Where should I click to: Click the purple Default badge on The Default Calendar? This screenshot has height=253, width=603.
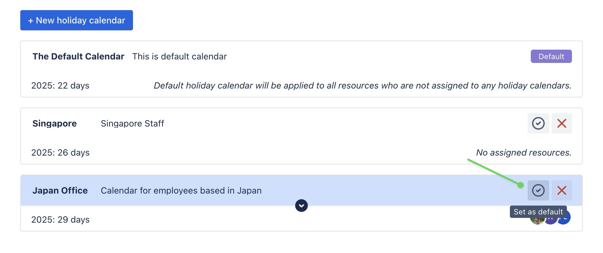(551, 56)
